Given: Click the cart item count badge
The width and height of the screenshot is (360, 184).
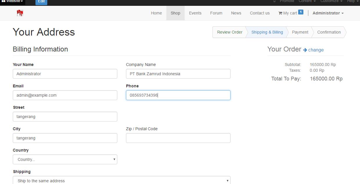Looking at the screenshot, I should [x=301, y=12].
